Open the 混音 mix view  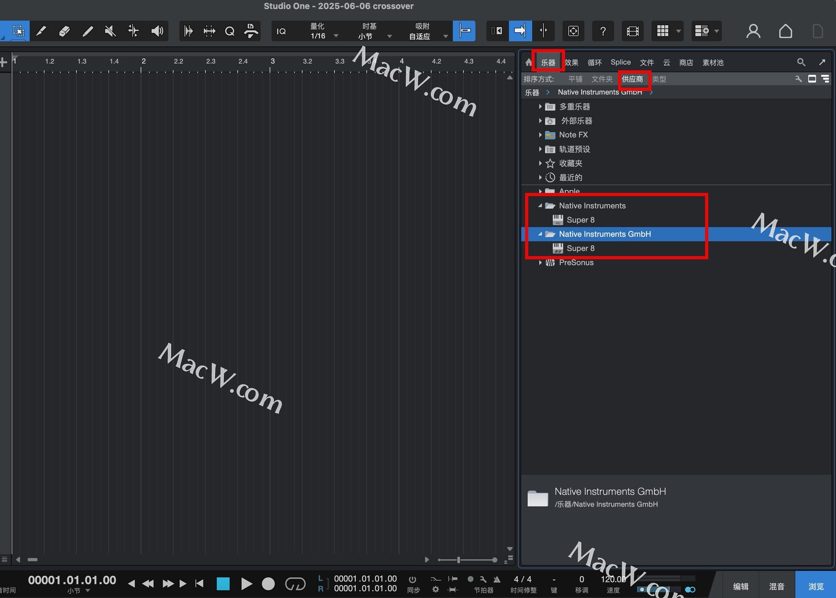tap(777, 586)
